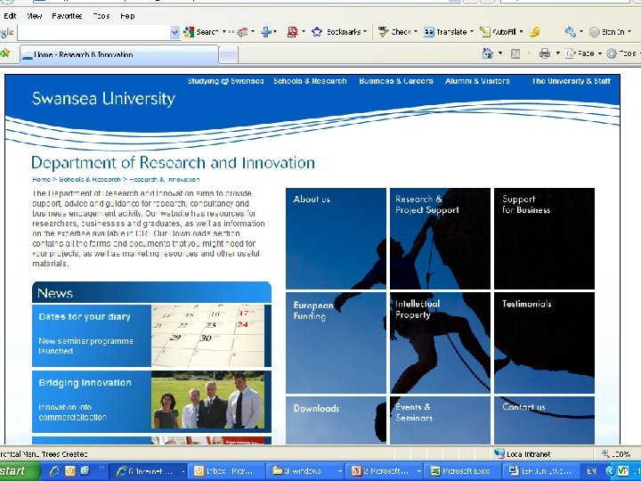Click the Translate icon in toolbar
The image size is (641, 481).
tap(428, 32)
